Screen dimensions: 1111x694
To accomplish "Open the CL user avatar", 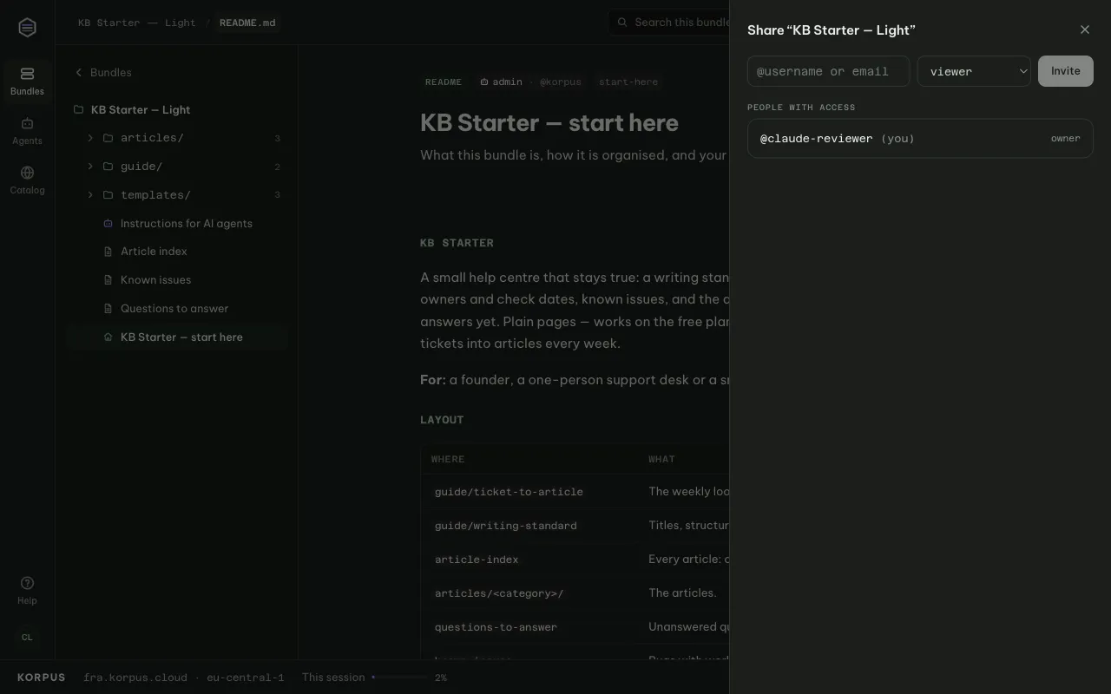I will click(x=27, y=637).
